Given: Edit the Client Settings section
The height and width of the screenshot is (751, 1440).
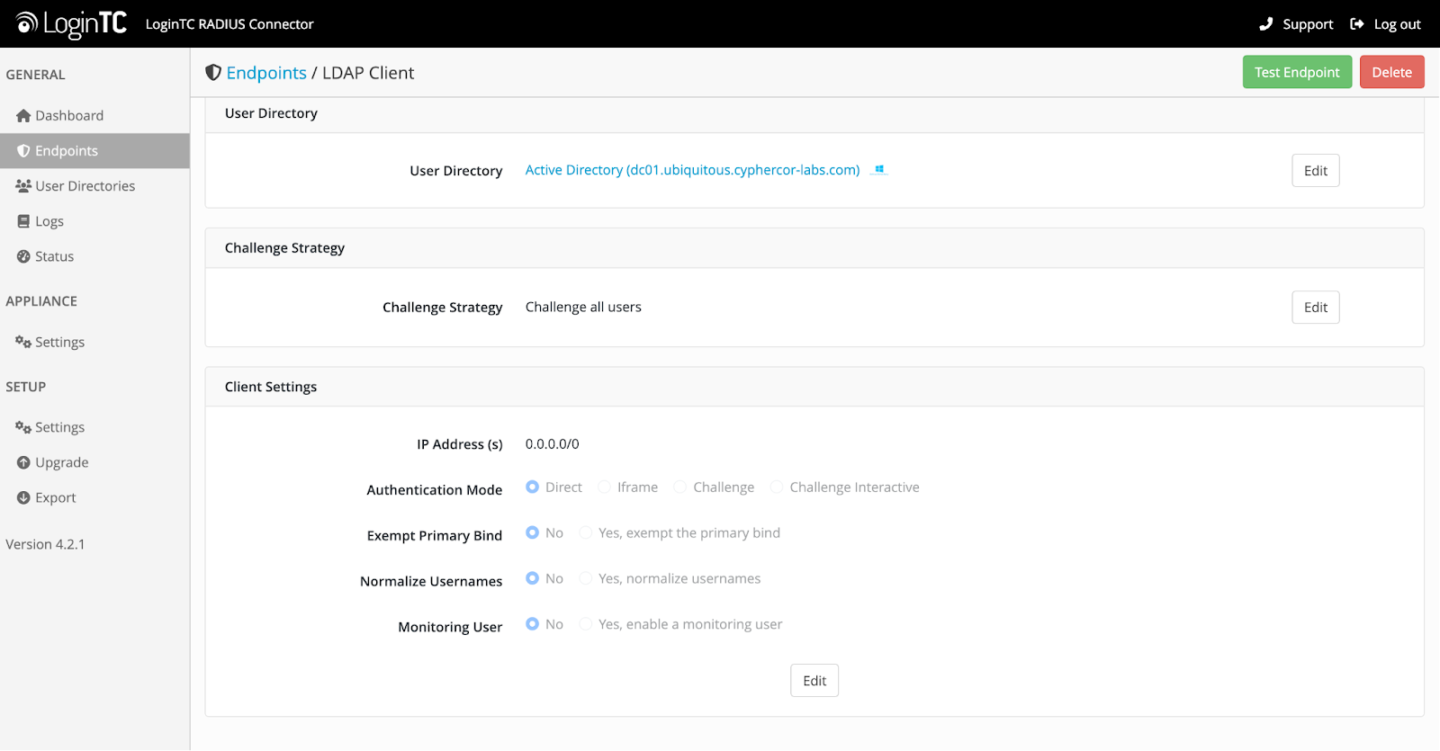Looking at the screenshot, I should tap(814, 681).
